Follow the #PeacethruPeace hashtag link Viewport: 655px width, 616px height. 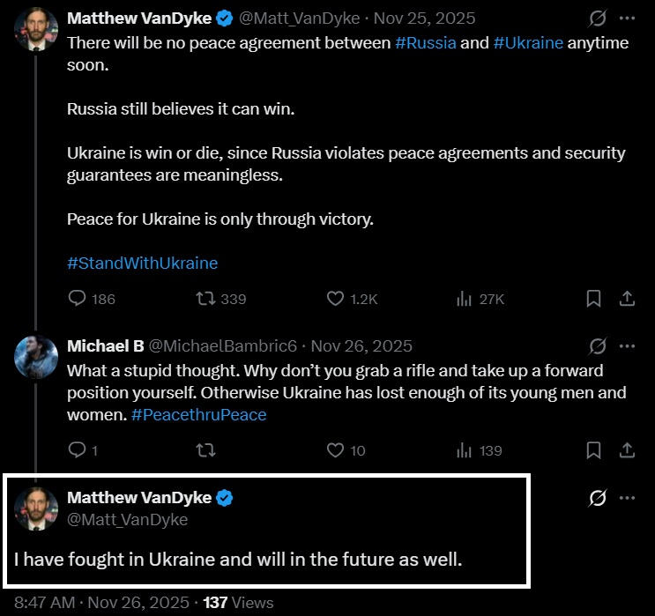(x=198, y=414)
